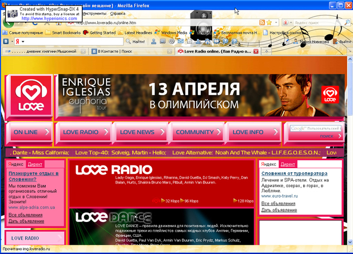Viewport: 353px width, 254px height.
Task: Open the LOVE INFO navigation button
Action: point(254,132)
